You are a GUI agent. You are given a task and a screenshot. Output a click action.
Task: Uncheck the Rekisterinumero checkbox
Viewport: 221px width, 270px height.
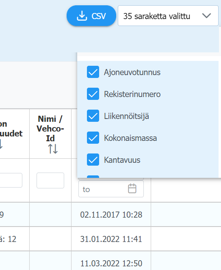93,94
